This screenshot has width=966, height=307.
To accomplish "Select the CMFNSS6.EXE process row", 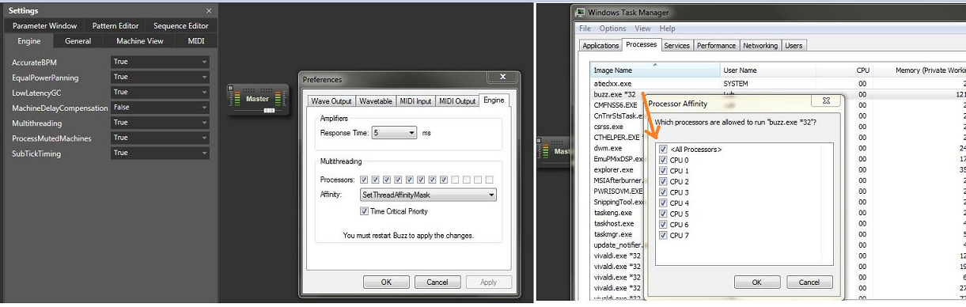I will [x=616, y=105].
